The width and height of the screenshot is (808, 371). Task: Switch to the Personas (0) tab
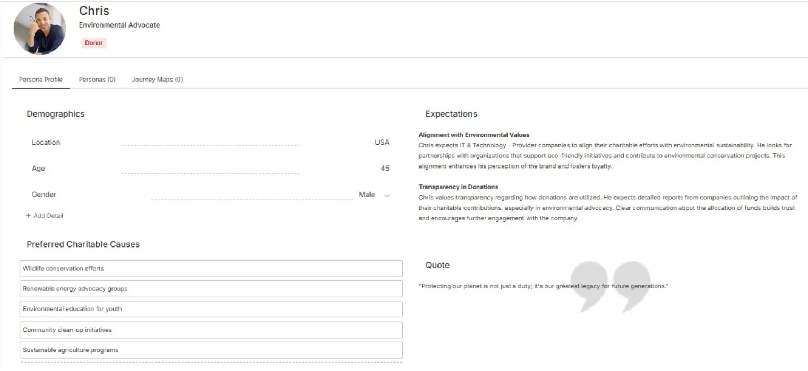click(97, 79)
